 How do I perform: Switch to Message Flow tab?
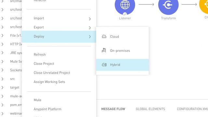pyautogui.click(x=113, y=109)
